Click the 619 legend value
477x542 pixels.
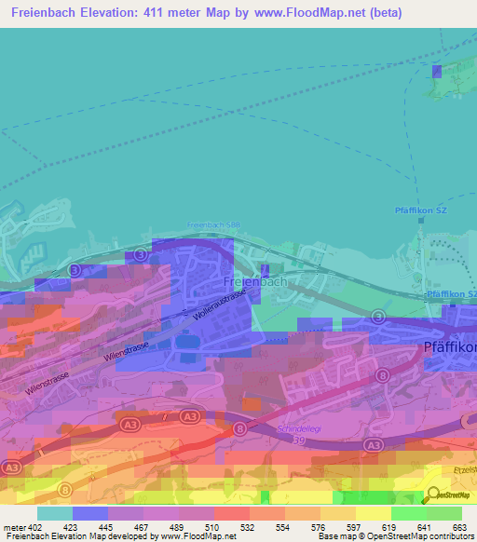coord(388,528)
